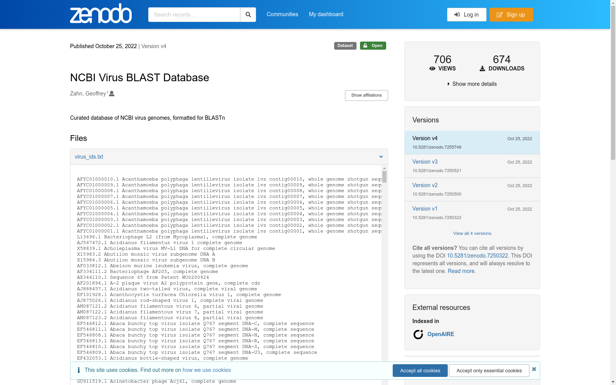Open 'how we use cookies' link
616x385 pixels.
click(x=207, y=370)
